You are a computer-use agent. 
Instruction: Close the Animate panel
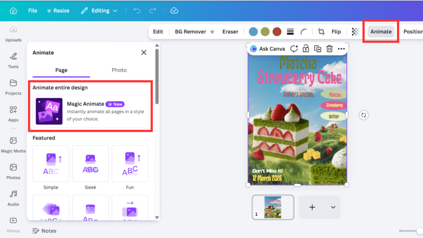pos(144,52)
